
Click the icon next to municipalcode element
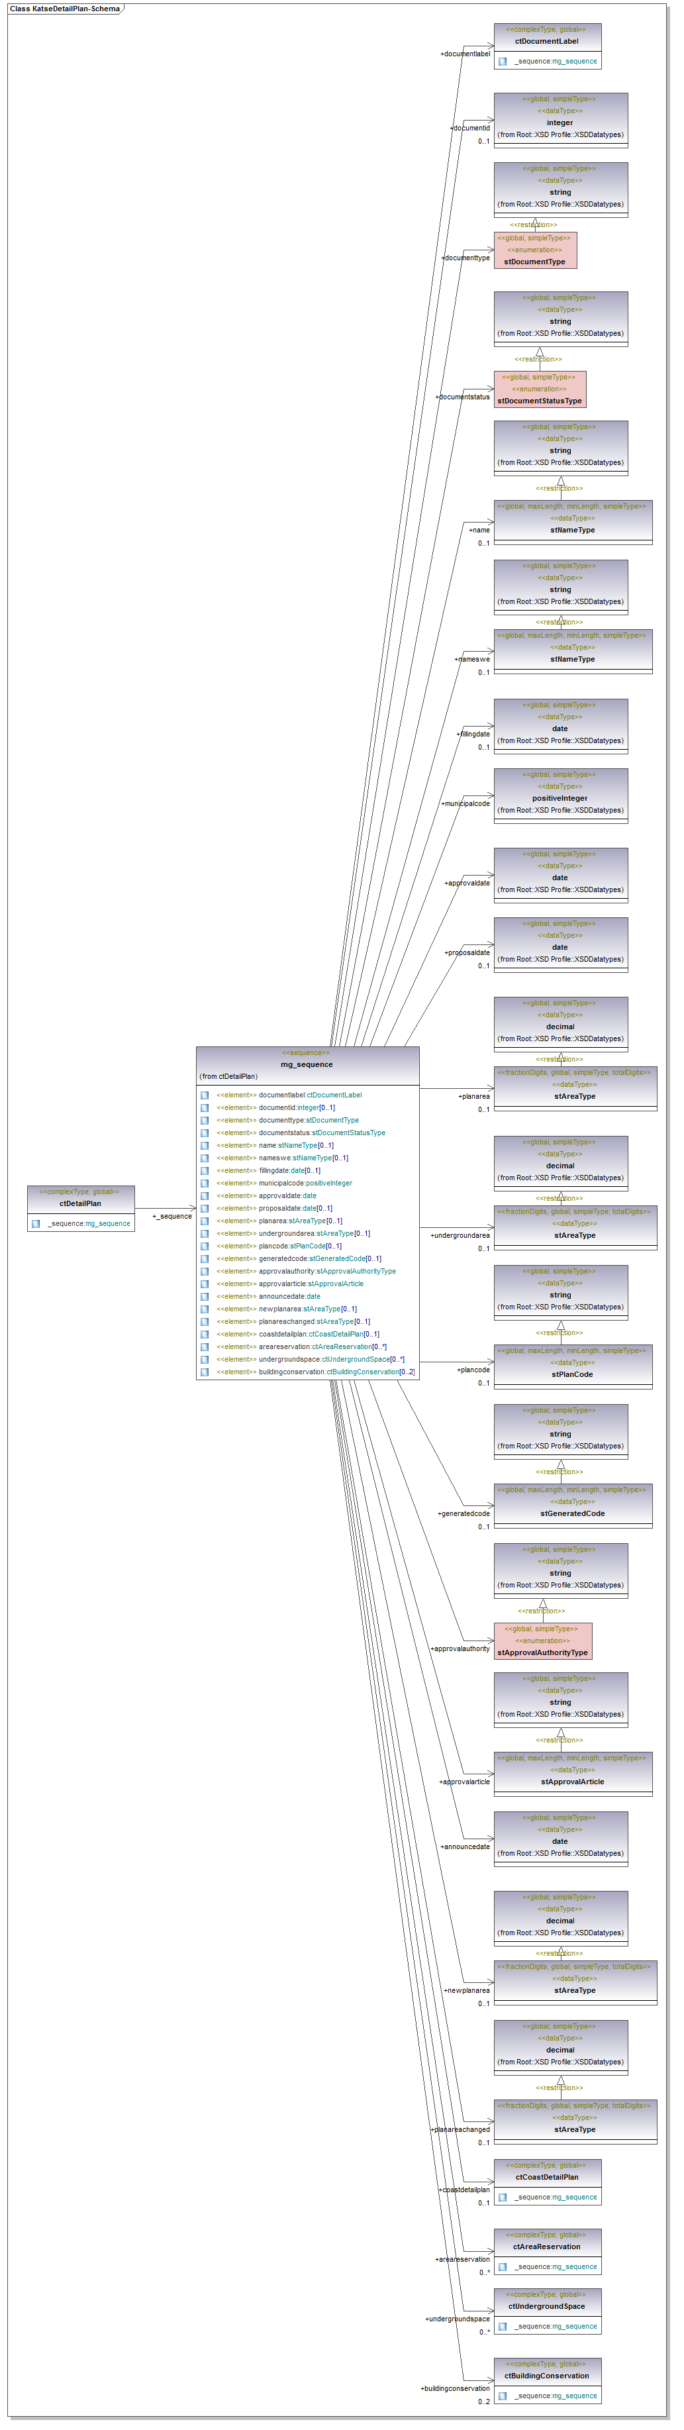point(205,1183)
